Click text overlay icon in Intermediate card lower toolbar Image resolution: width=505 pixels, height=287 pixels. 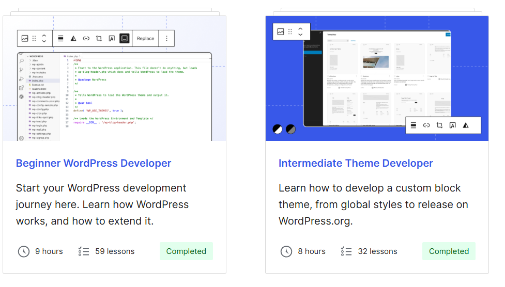coord(452,125)
